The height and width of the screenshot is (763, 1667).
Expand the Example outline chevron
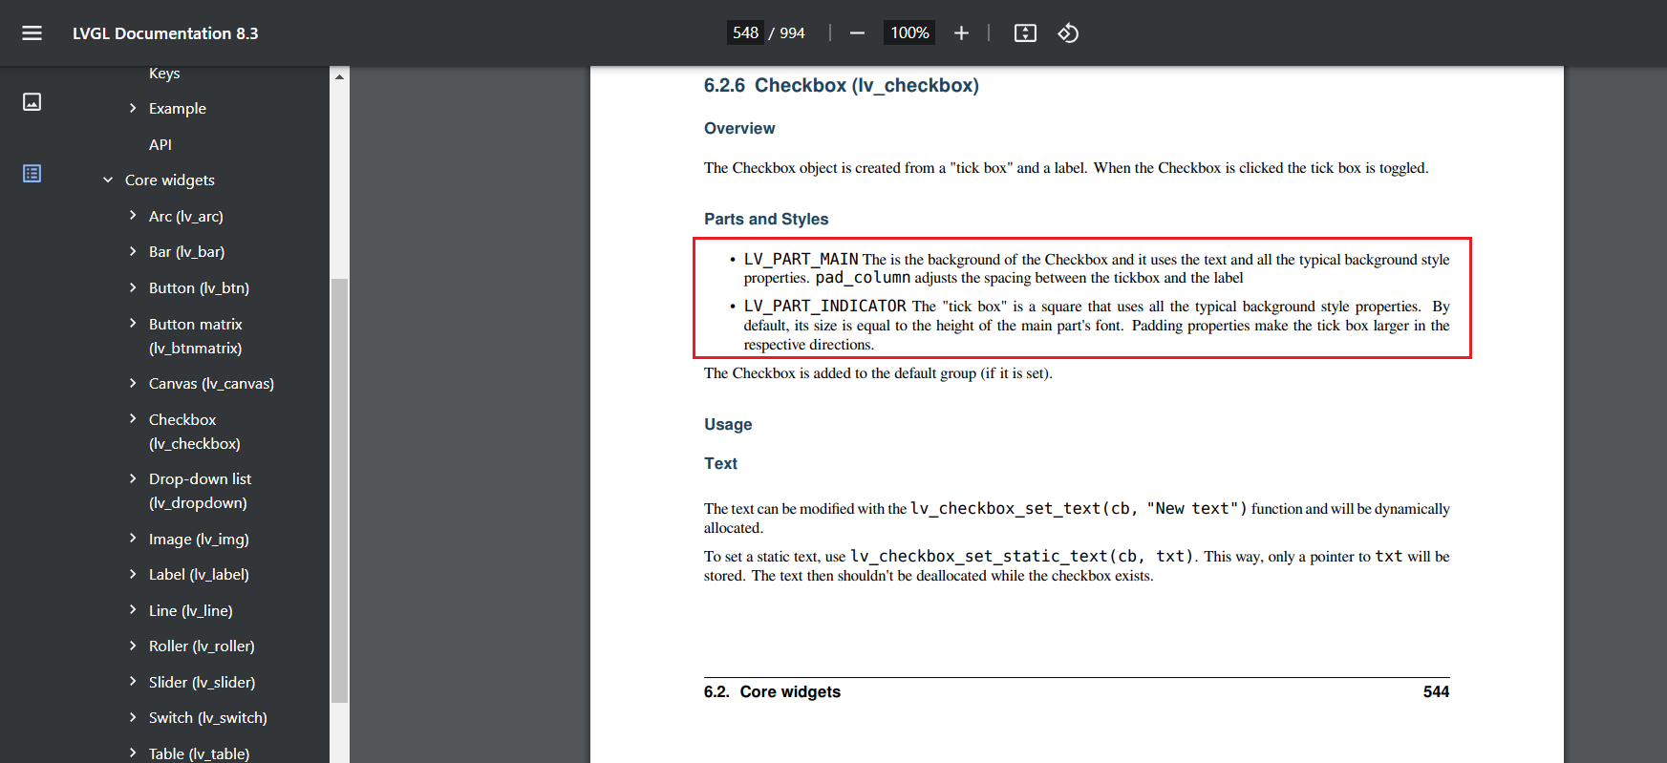click(133, 108)
